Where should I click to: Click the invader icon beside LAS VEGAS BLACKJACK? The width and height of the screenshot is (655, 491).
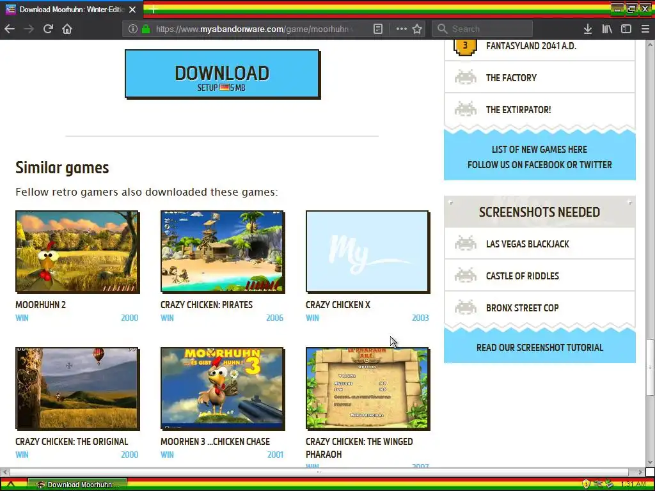click(466, 244)
